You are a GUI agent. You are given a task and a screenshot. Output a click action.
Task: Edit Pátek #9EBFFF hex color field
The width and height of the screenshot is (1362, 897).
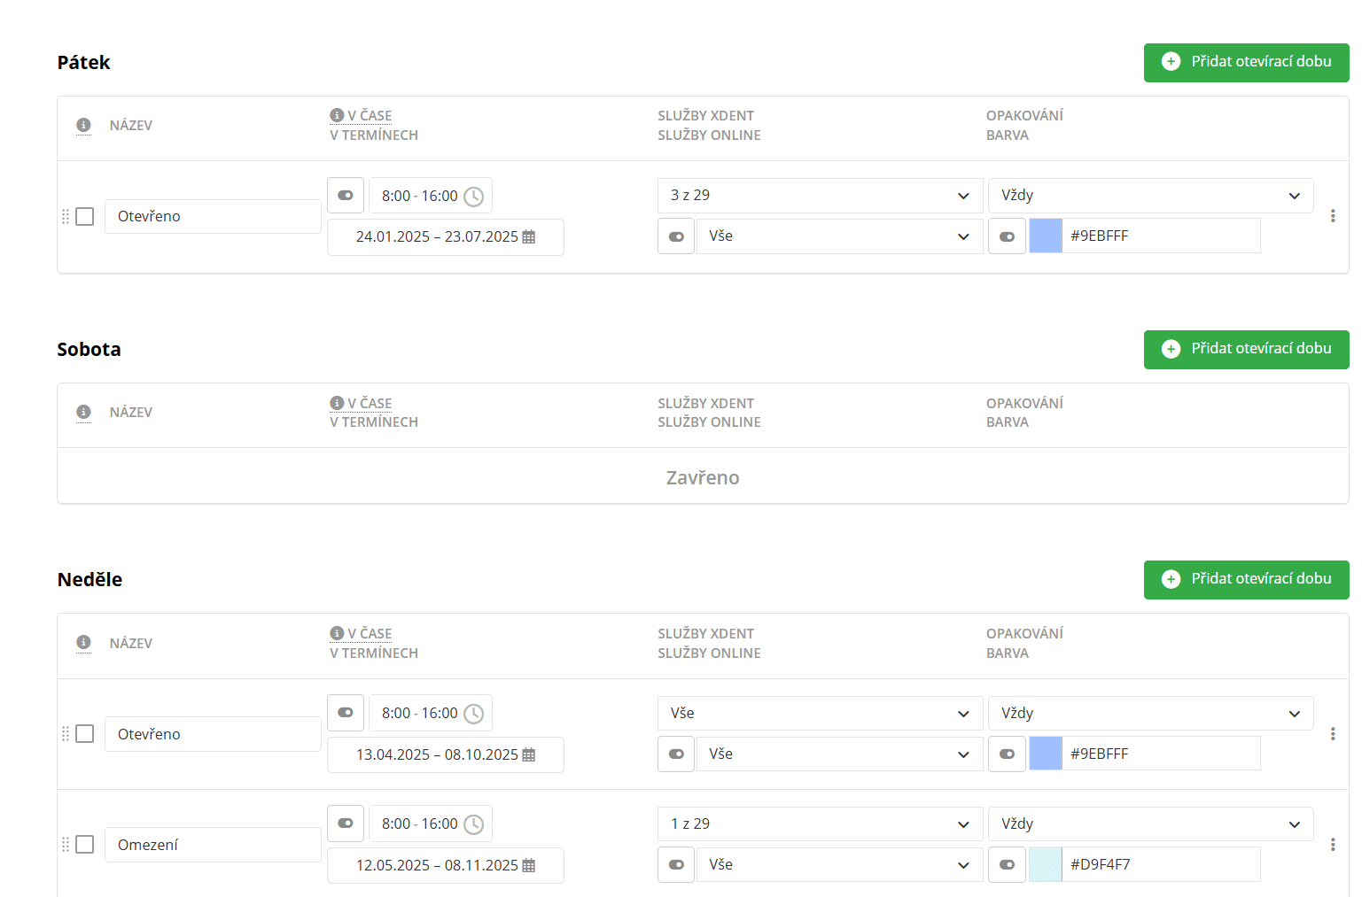tap(1161, 236)
